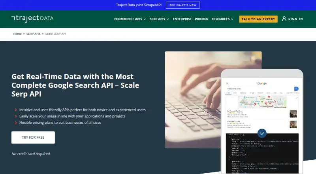
Task: Click 'Traject Data joins ScraperAPI' banner text
Action: [x=139, y=5]
